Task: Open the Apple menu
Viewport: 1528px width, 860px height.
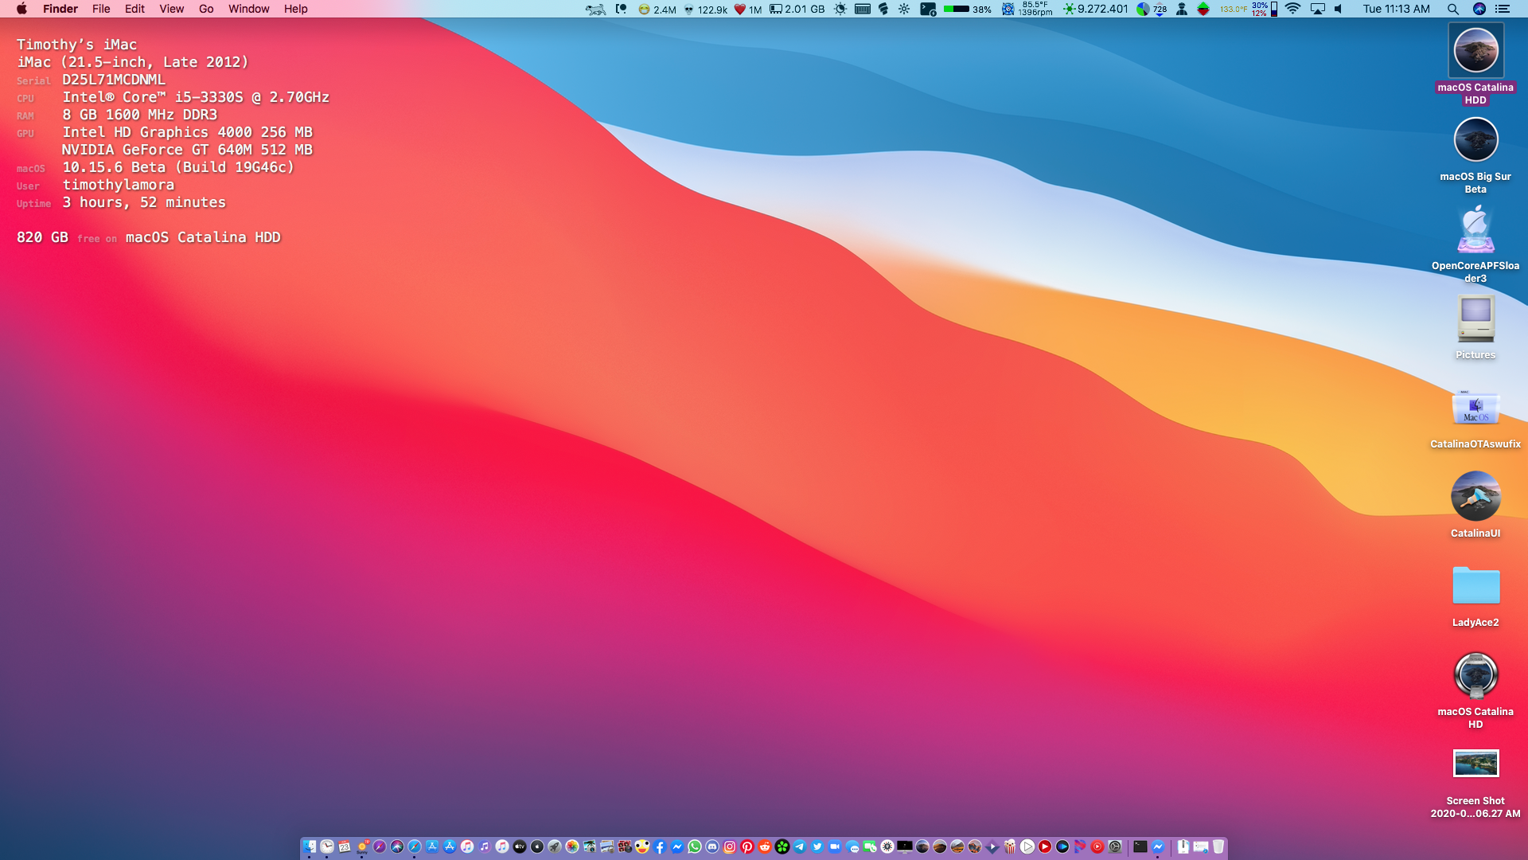Action: tap(21, 9)
